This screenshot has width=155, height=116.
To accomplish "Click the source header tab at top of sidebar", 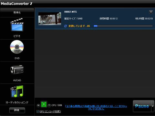I will point(17,13).
